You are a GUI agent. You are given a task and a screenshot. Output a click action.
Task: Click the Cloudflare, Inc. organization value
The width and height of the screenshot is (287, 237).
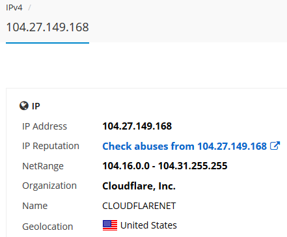pyautogui.click(x=139, y=186)
